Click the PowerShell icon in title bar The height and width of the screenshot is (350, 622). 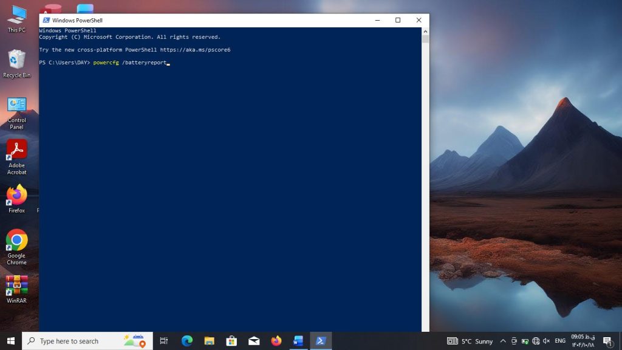[46, 20]
